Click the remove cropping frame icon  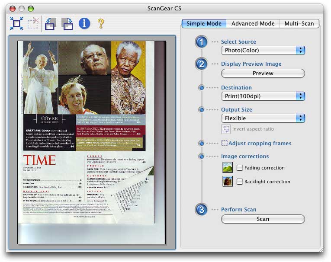pyautogui.click(x=33, y=23)
